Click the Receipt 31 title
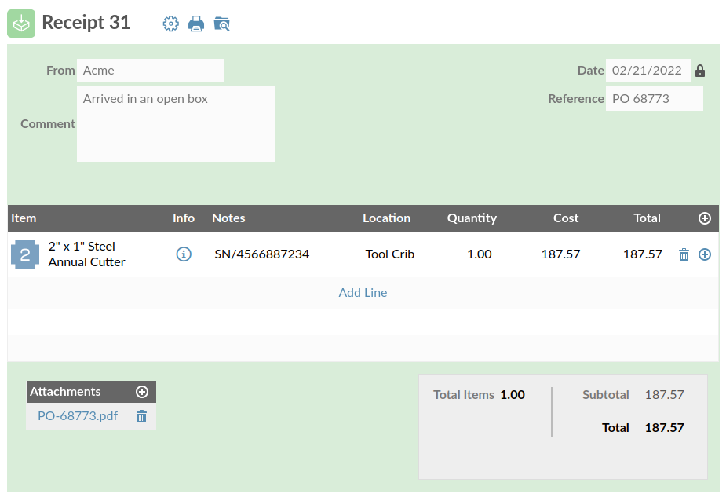The height and width of the screenshot is (501, 726). 86,23
